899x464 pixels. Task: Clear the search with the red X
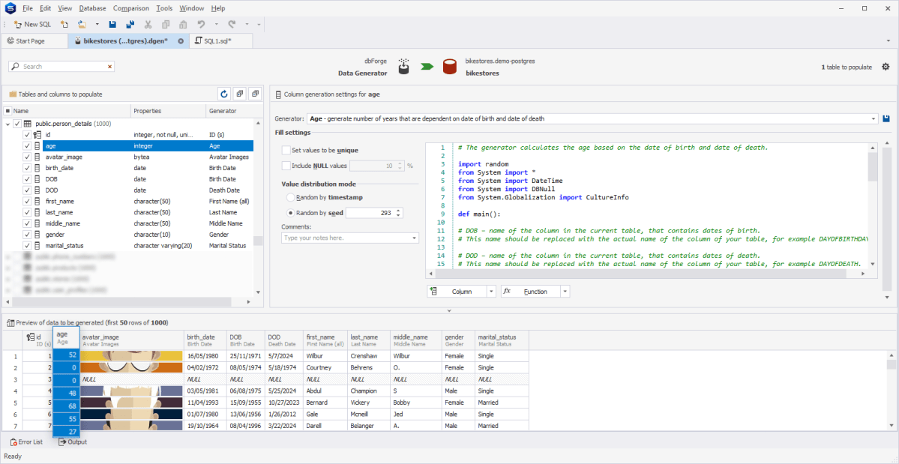click(x=109, y=67)
